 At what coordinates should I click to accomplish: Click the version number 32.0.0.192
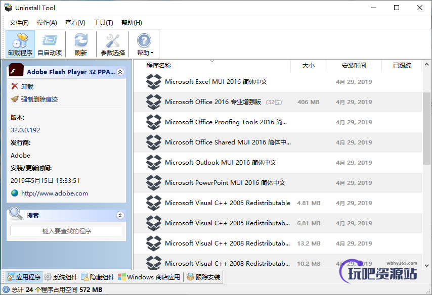25,130
